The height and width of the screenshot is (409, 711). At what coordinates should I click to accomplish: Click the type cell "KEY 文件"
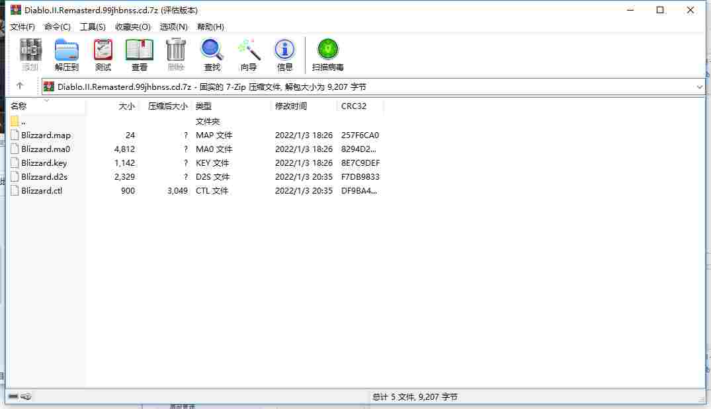point(212,163)
